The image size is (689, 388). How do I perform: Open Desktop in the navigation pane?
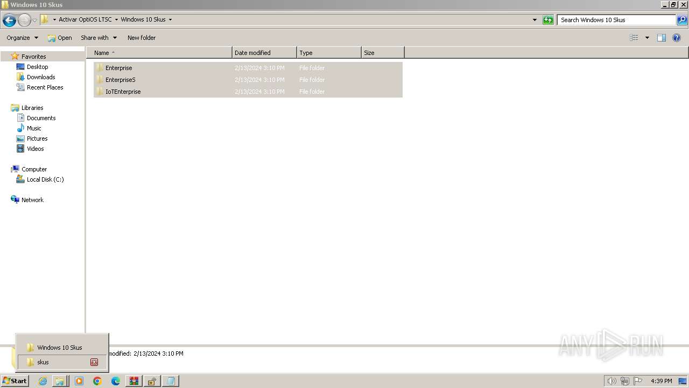[x=37, y=67]
